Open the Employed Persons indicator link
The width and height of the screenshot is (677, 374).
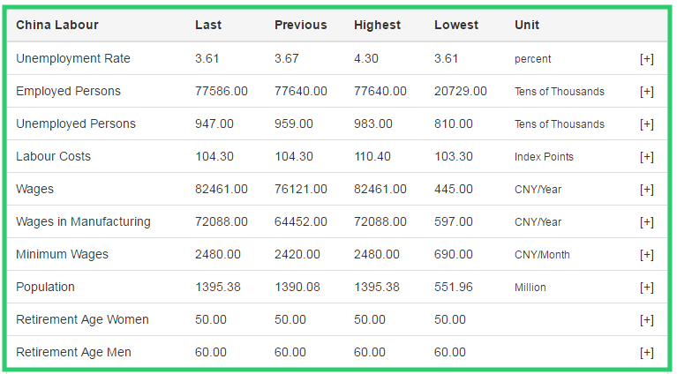[x=68, y=91]
